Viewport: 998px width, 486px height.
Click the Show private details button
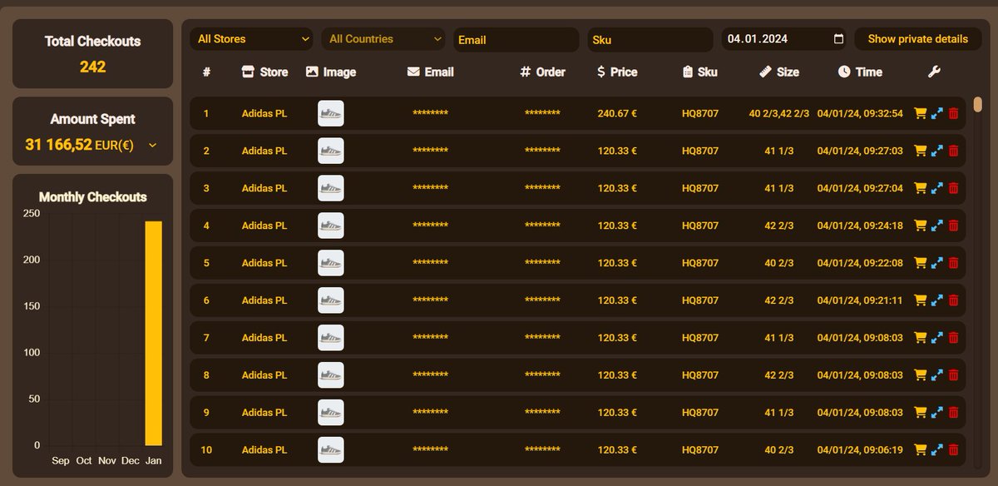click(917, 38)
